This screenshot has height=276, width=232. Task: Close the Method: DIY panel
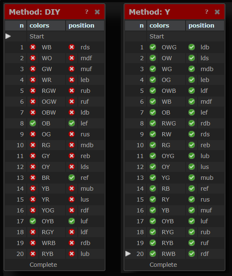pos(97,12)
